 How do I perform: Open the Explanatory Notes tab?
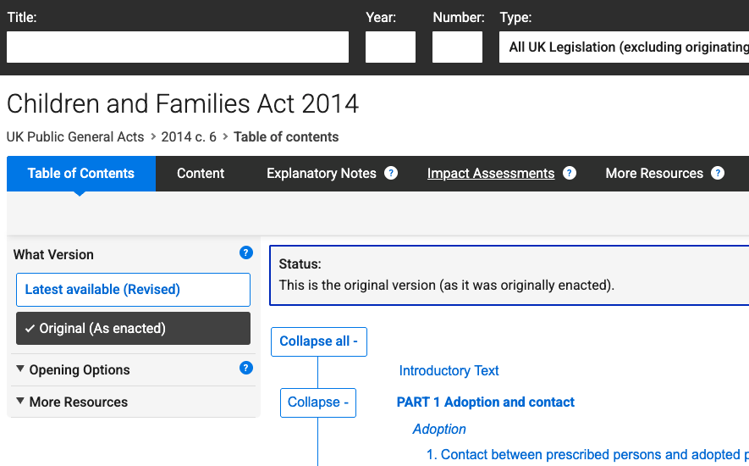tap(322, 174)
